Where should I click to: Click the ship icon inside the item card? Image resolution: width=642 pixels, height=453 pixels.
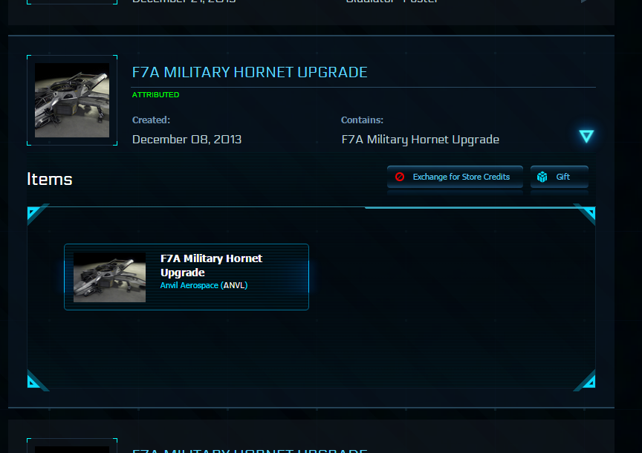(109, 278)
